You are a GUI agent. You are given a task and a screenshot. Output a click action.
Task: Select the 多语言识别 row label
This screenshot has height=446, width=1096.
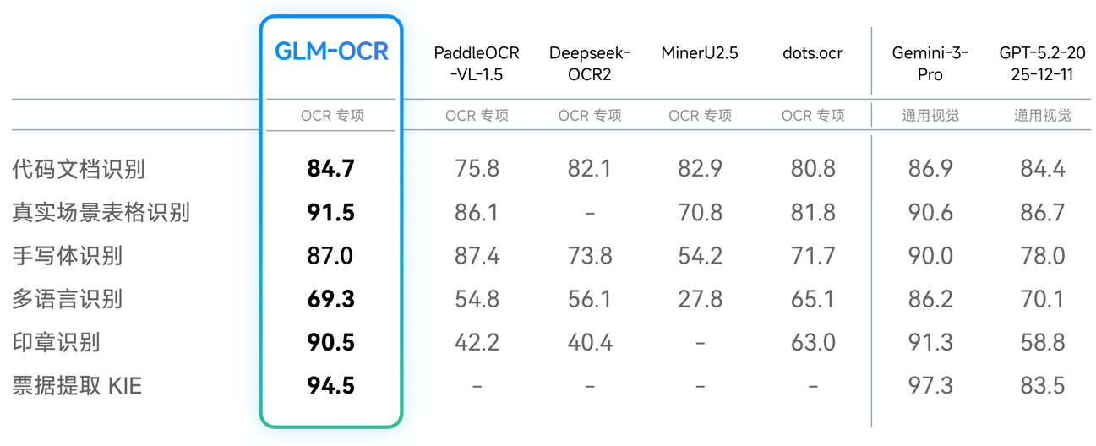[68, 299]
